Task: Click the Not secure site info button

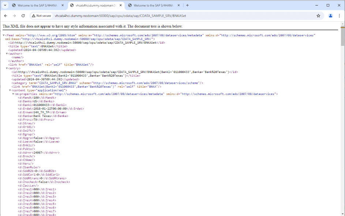Action: click(x=41, y=16)
